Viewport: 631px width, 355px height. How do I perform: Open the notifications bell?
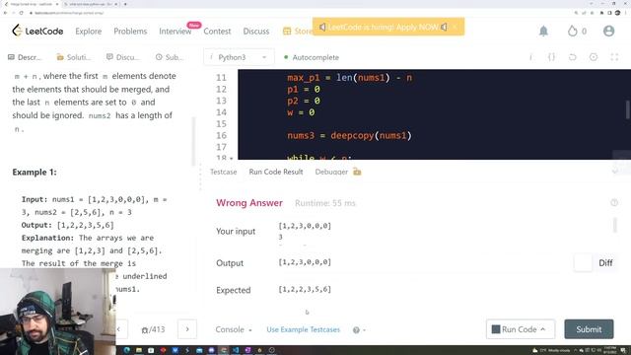click(543, 31)
